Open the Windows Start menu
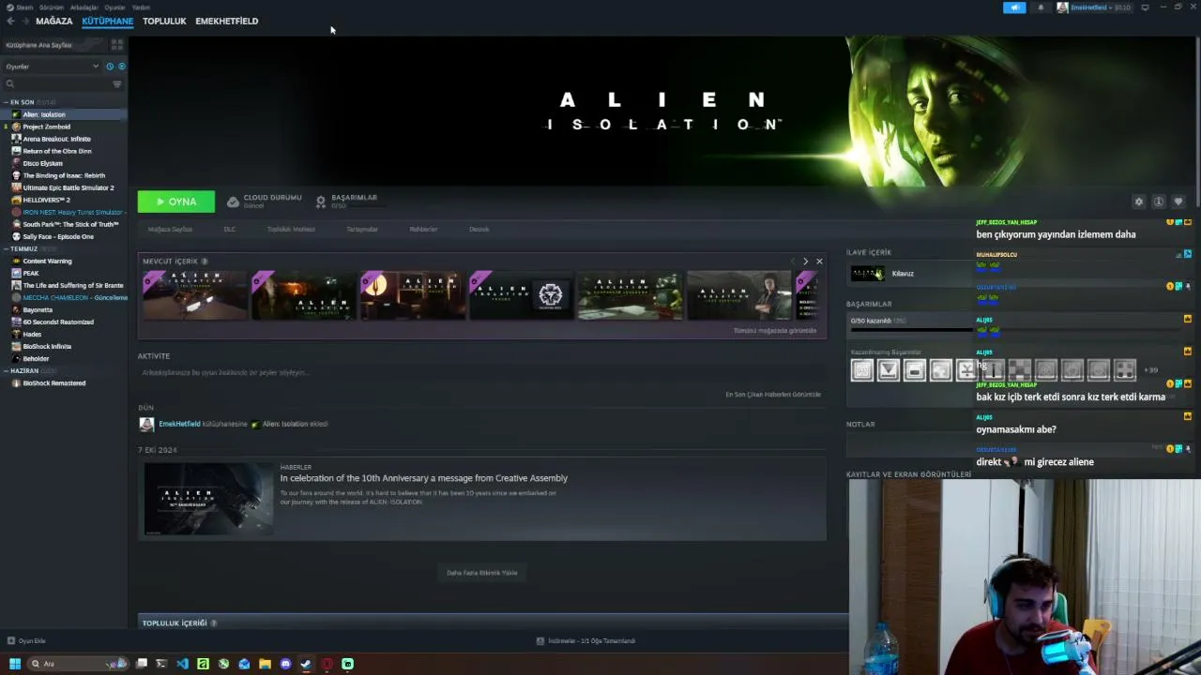1201x675 pixels. point(14,664)
